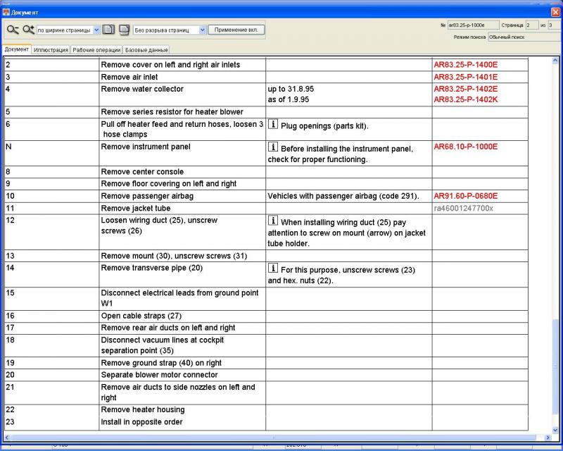This screenshot has width=563, height=451.
Task: Click the zoom out magnifier icon
Action: (13, 30)
